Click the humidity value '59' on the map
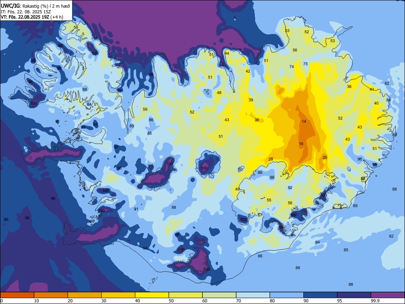This screenshot has height=304, width=405. point(145,109)
